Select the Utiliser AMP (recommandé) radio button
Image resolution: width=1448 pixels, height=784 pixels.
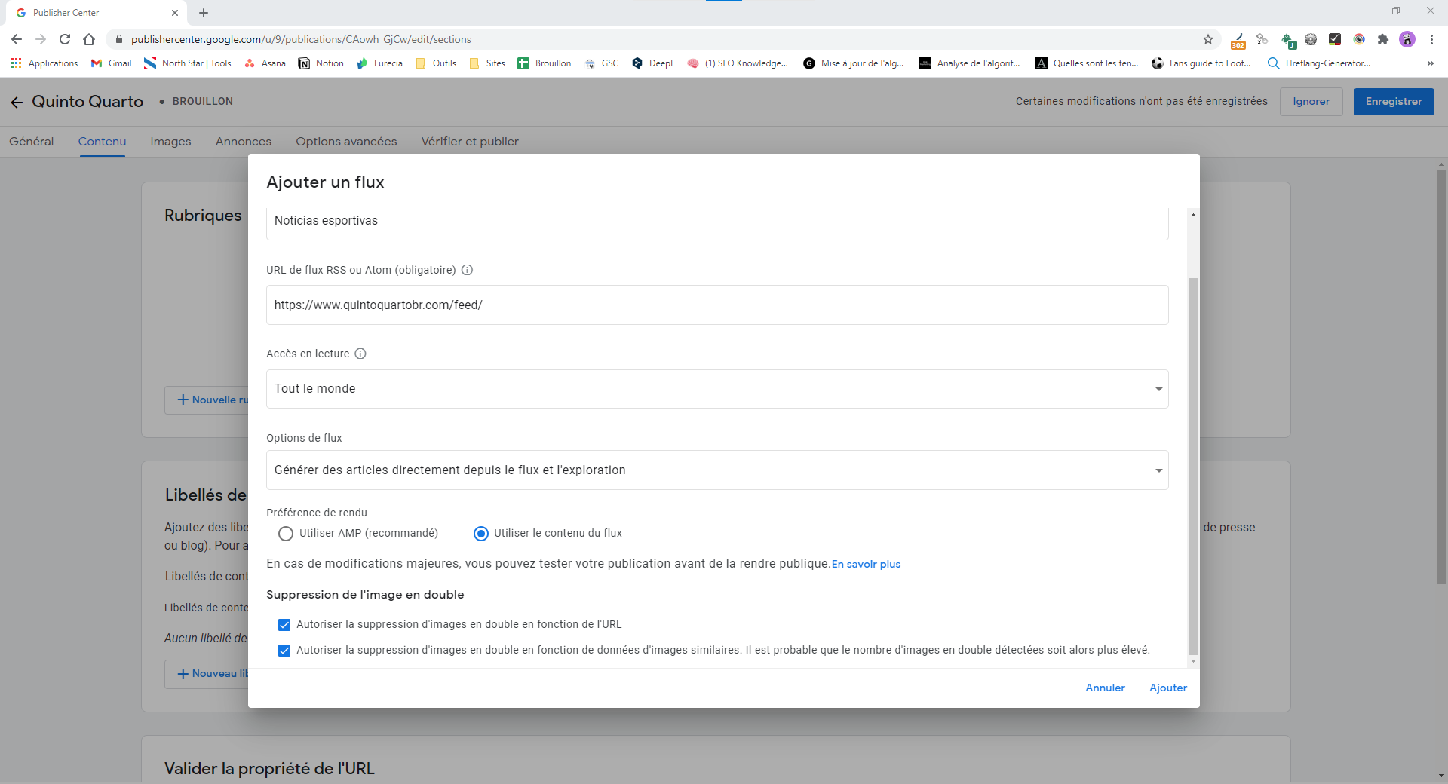[x=286, y=534]
